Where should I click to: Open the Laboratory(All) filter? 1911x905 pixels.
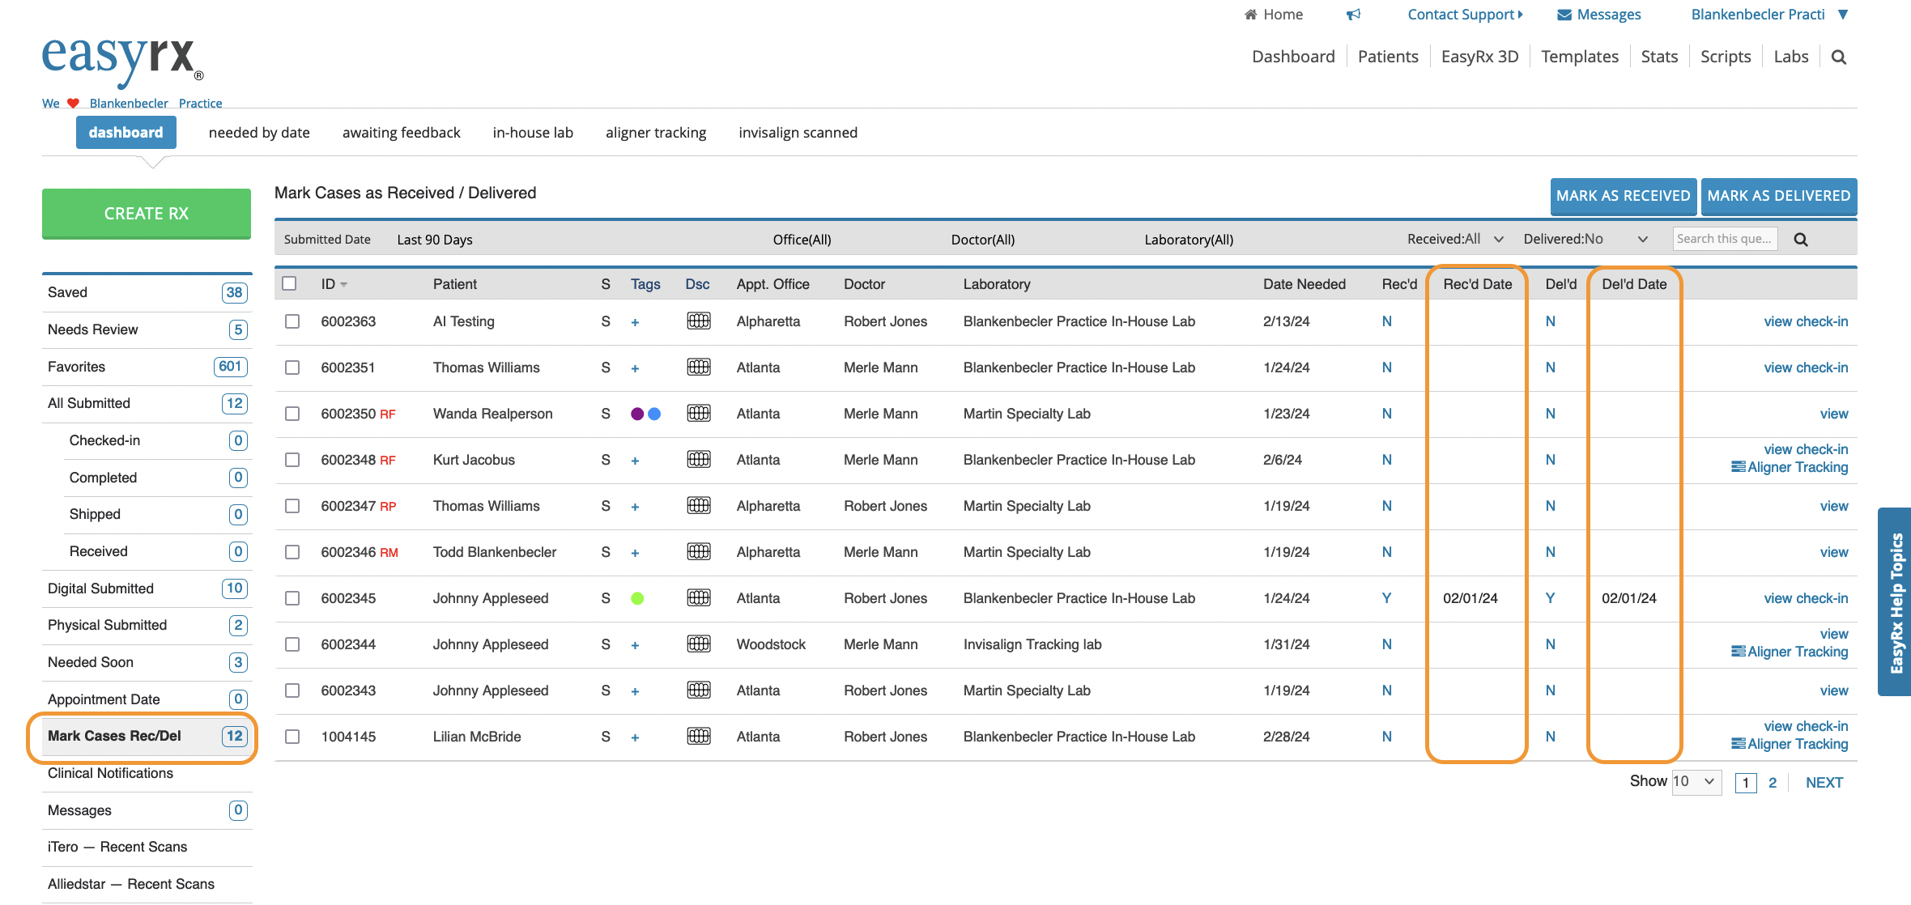tap(1189, 240)
